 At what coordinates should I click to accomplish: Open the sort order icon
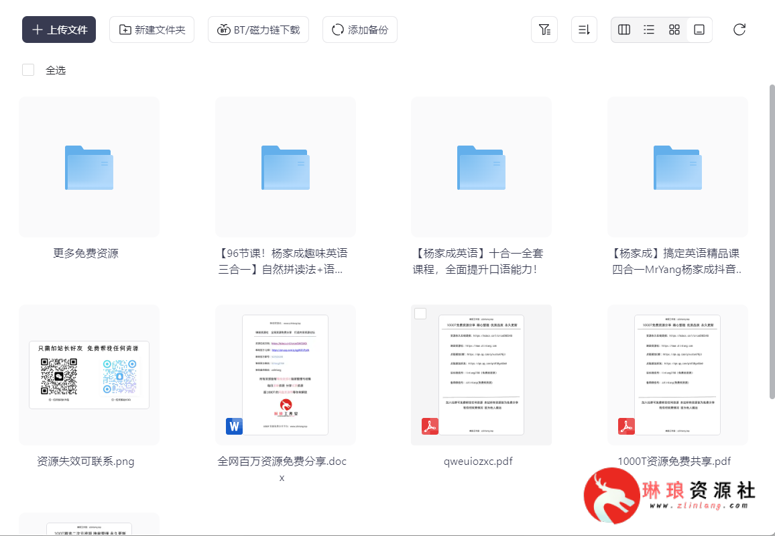[584, 30]
